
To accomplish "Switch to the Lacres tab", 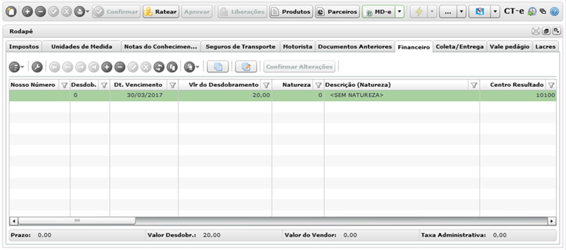I will (545, 46).
